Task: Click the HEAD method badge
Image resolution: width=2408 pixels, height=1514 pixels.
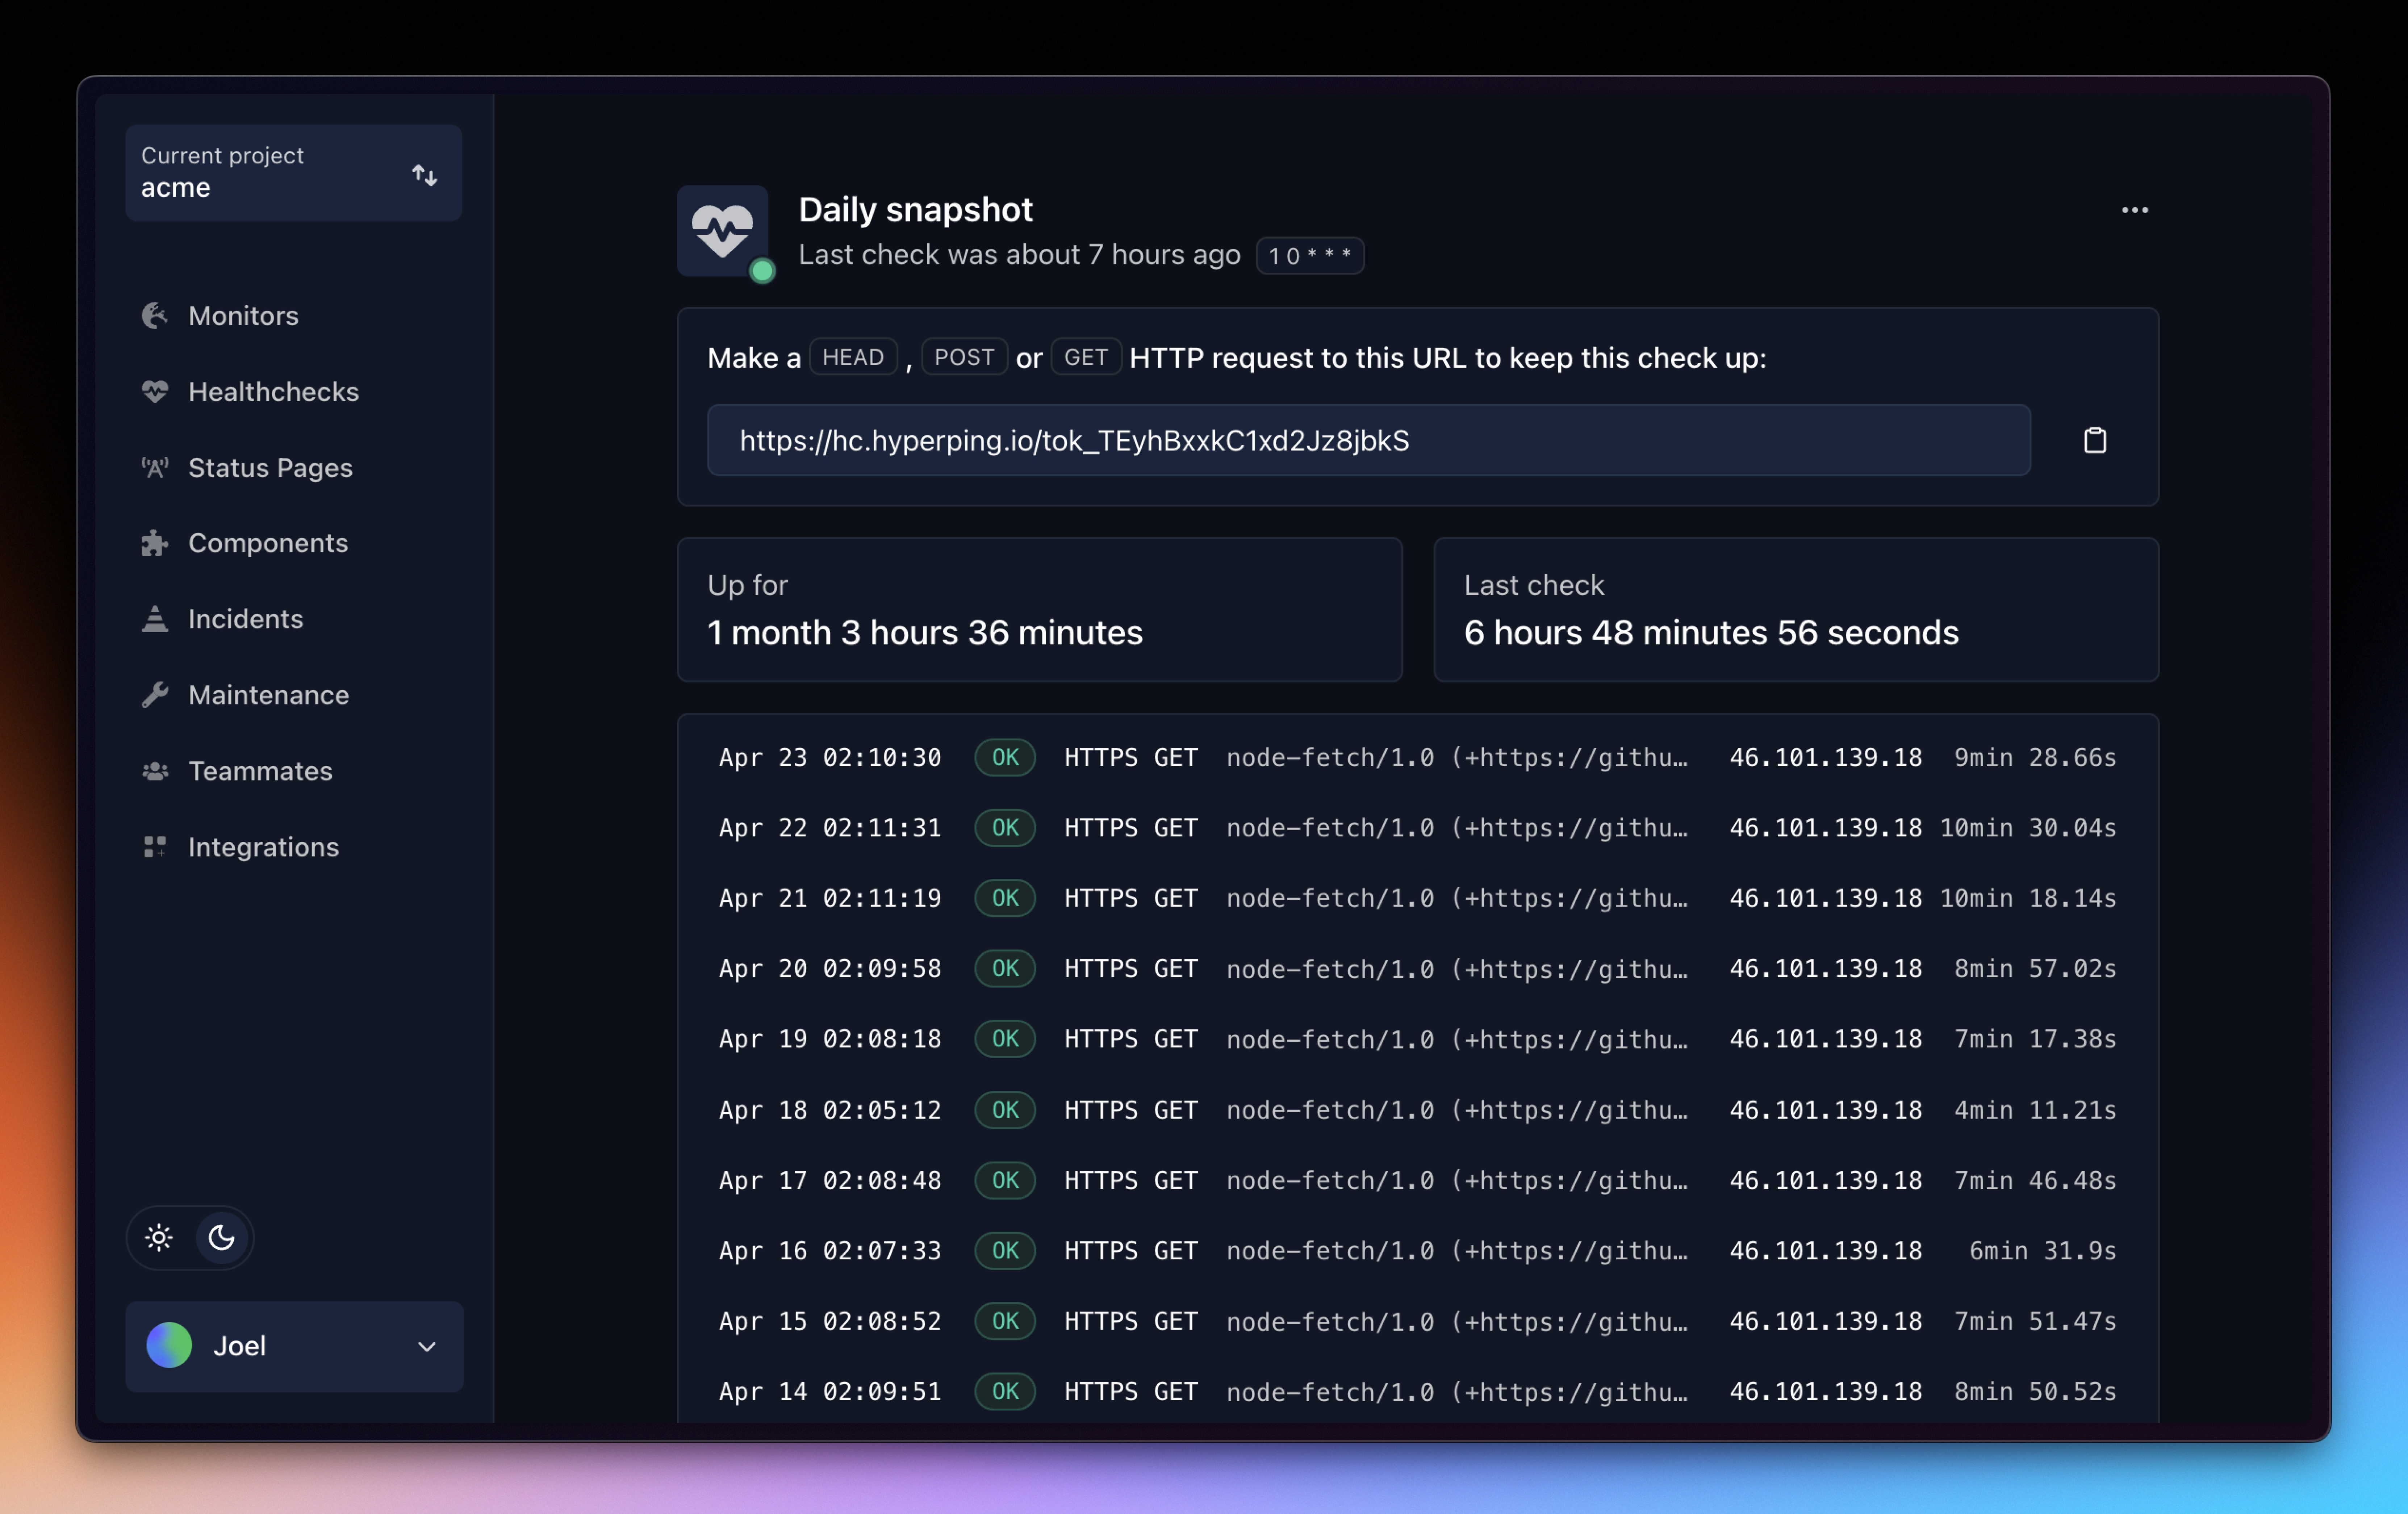Action: coord(853,357)
